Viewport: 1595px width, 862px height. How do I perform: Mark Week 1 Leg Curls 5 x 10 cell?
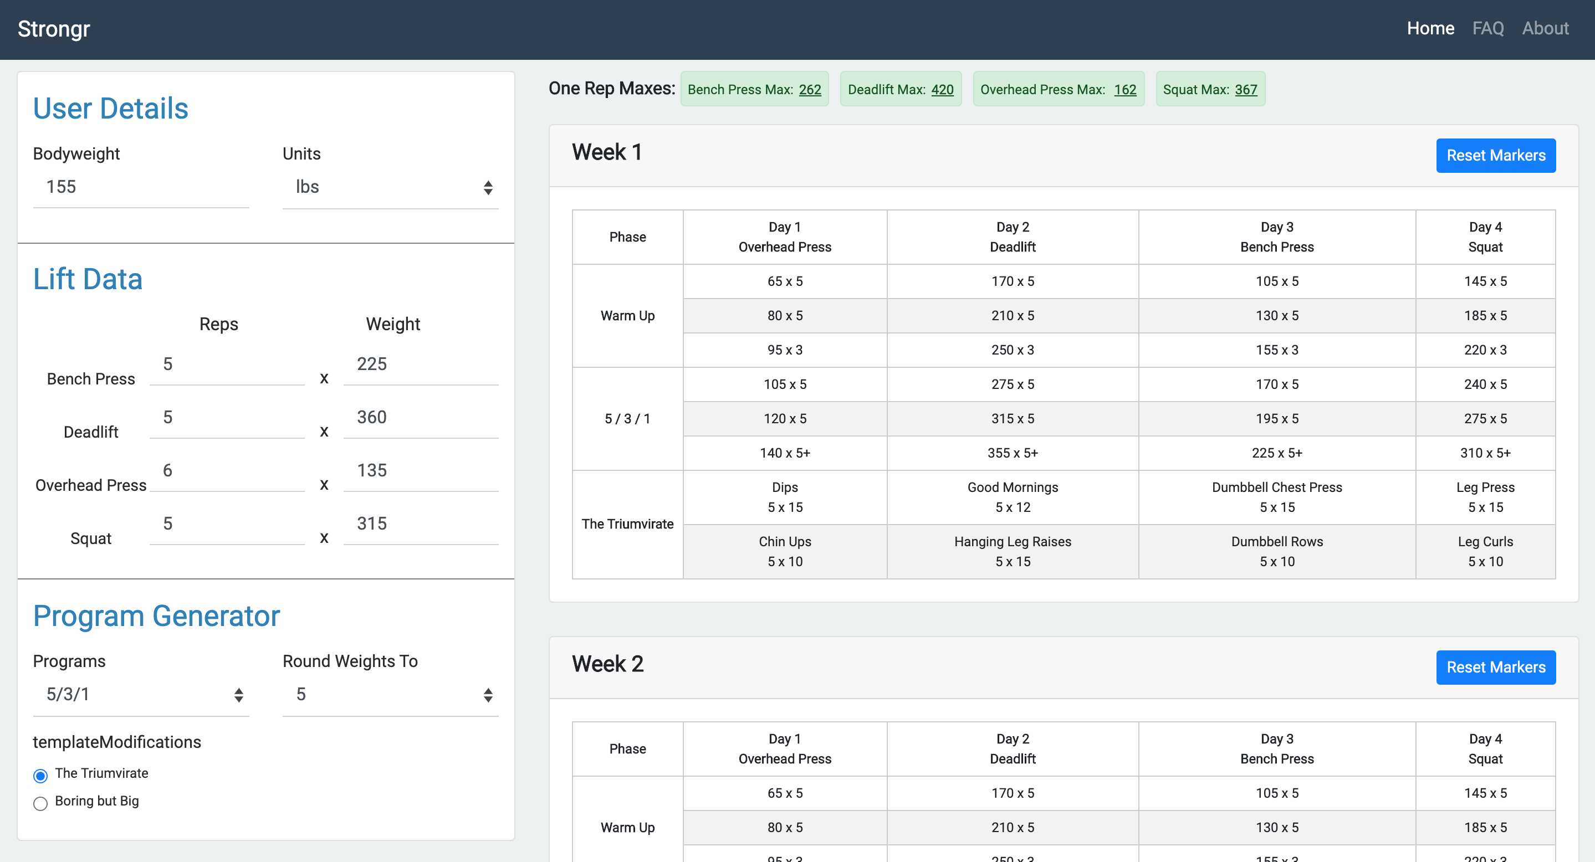click(x=1485, y=552)
